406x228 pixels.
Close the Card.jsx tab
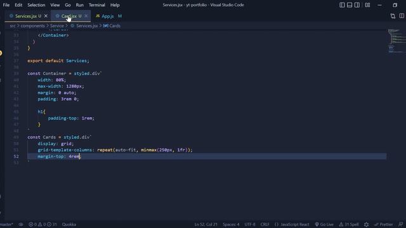[86, 16]
